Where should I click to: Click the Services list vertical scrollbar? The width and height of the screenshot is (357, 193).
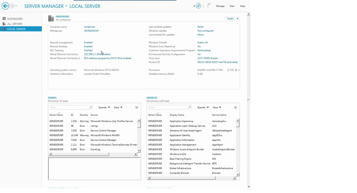[x=238, y=147]
